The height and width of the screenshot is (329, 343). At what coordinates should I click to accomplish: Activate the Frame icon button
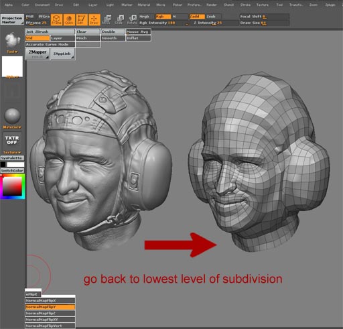click(x=56, y=19)
